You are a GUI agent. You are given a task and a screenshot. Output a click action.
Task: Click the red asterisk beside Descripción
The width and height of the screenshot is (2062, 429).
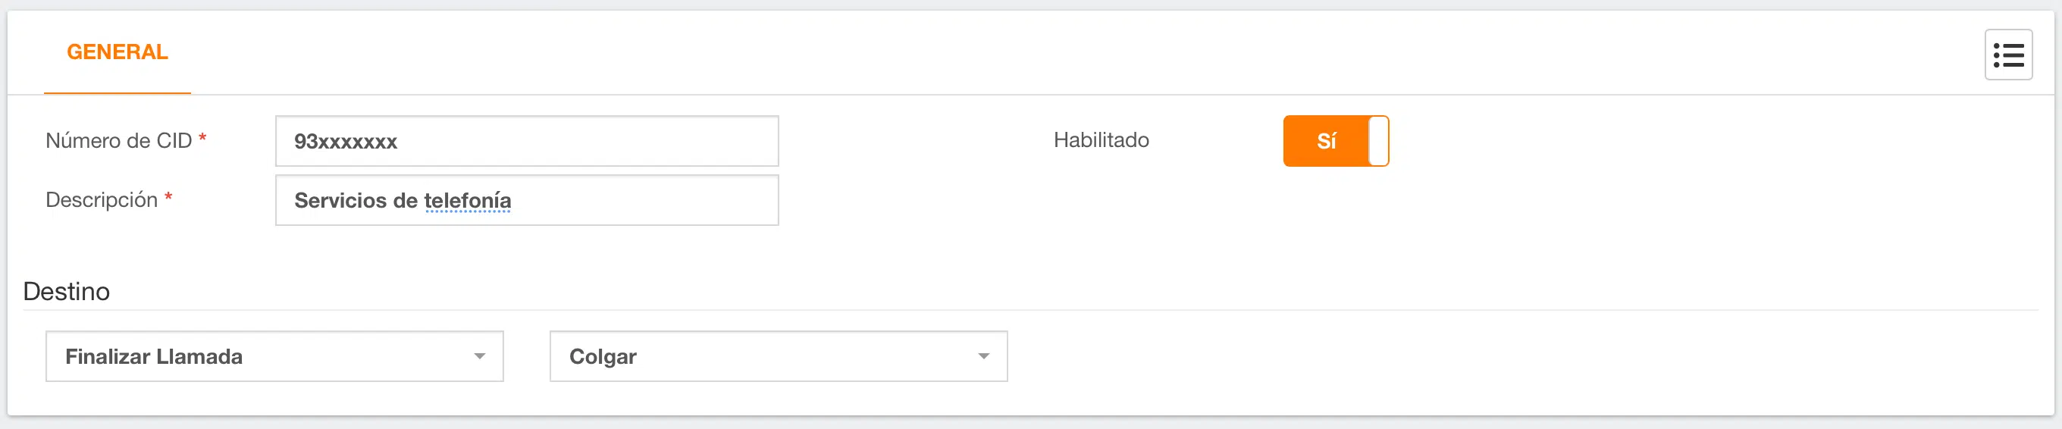pos(168,198)
